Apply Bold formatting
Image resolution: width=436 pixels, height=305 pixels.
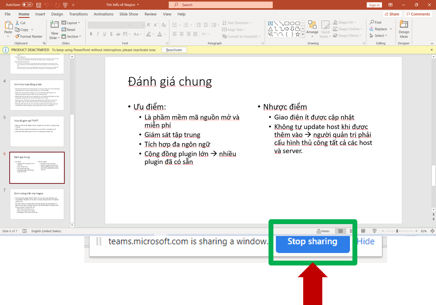coord(91,34)
